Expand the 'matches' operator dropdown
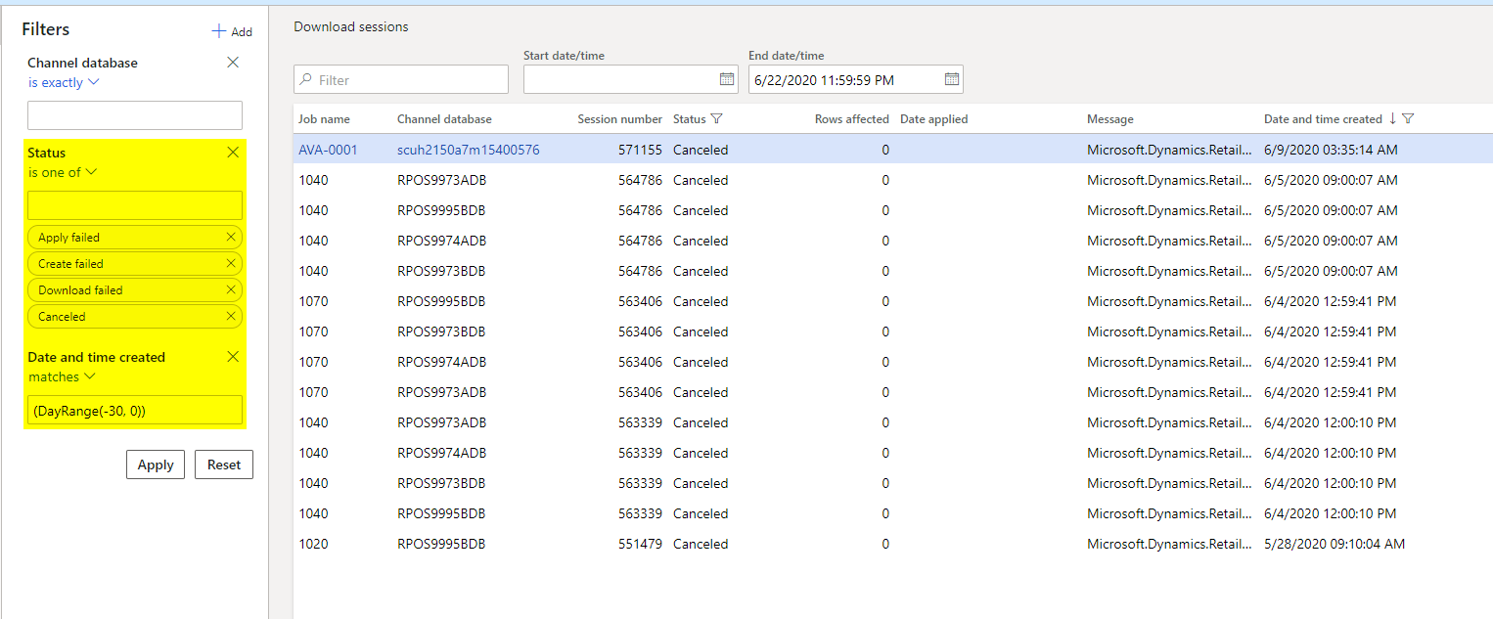The image size is (1493, 619). click(x=62, y=377)
